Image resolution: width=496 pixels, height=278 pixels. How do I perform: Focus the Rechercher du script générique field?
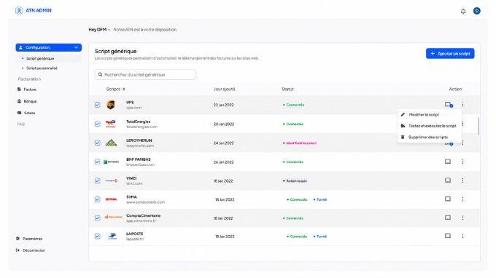tap(145, 74)
